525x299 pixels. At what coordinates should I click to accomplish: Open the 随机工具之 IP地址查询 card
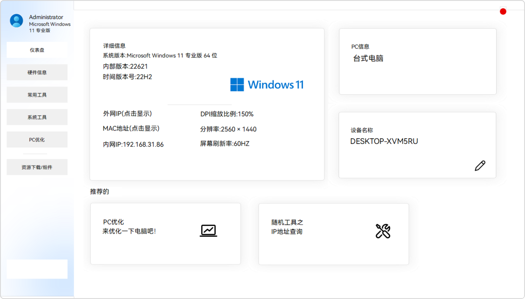334,234
